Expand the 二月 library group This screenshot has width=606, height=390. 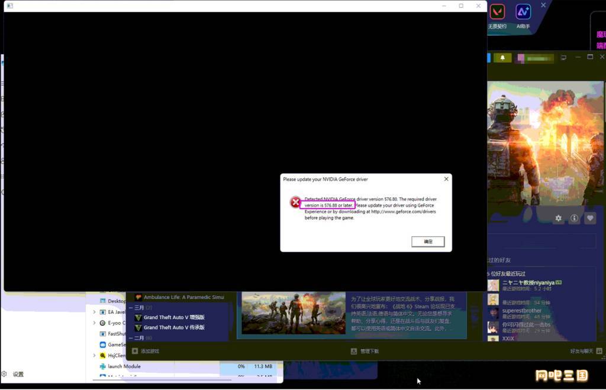pos(131,337)
